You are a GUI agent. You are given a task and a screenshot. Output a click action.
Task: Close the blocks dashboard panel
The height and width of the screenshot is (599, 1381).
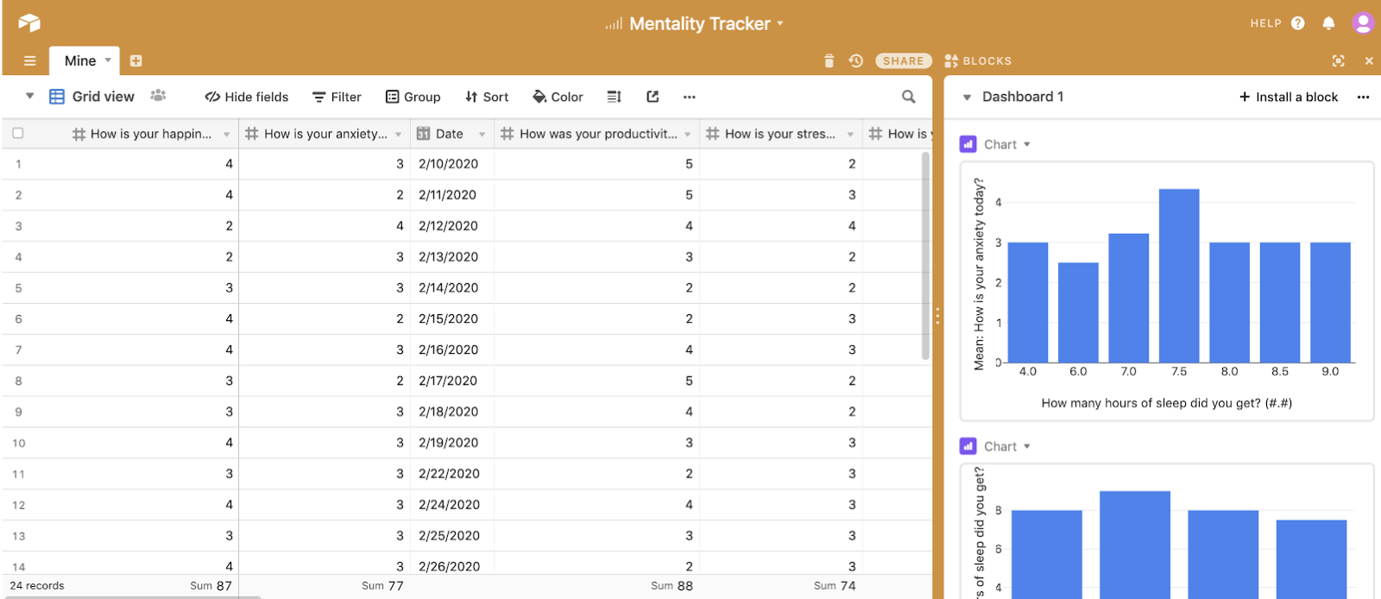[1369, 61]
